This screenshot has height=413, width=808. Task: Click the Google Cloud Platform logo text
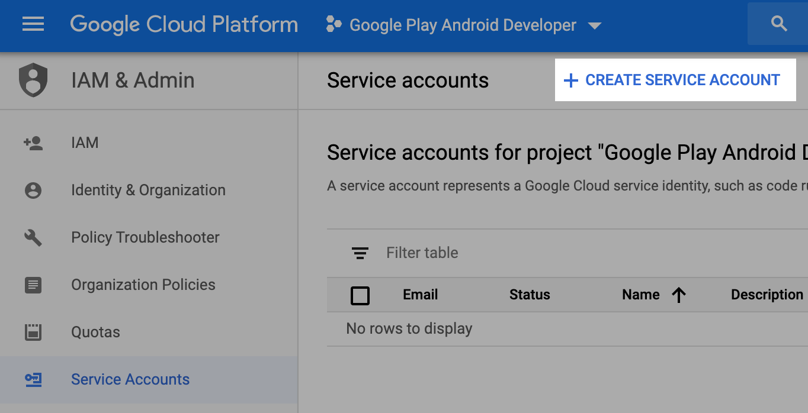pos(184,25)
